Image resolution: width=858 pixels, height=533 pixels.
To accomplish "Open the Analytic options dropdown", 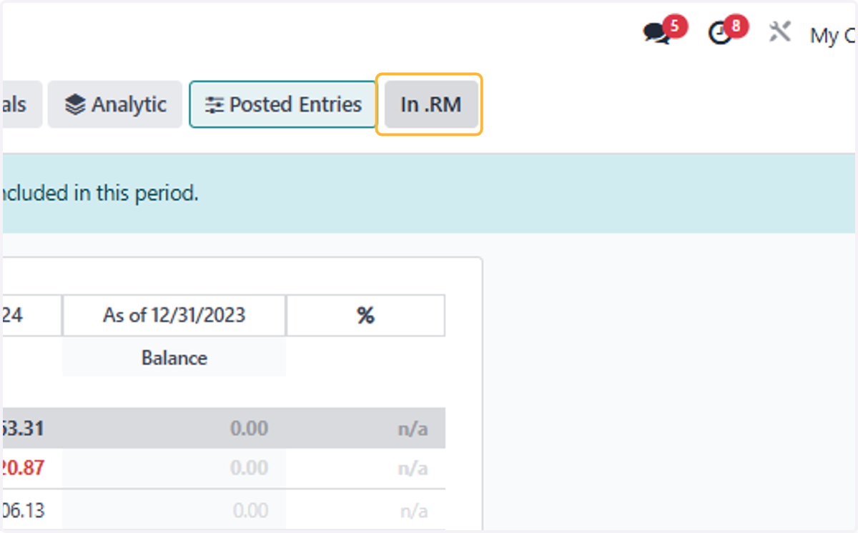I will (115, 104).
